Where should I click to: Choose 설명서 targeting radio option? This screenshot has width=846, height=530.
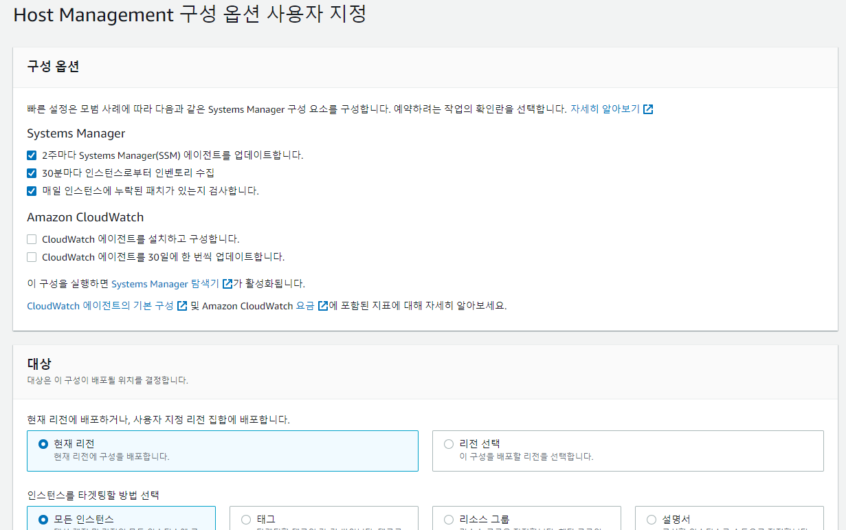(x=652, y=520)
